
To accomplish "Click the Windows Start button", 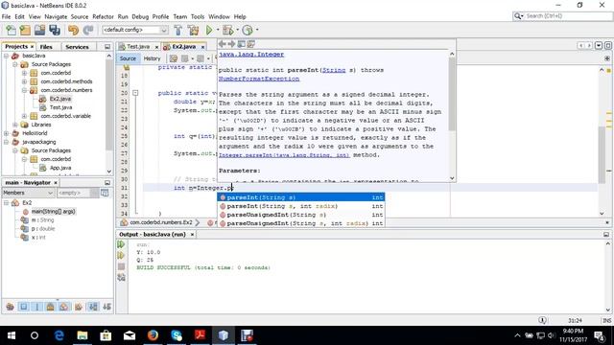I will pos(12,335).
